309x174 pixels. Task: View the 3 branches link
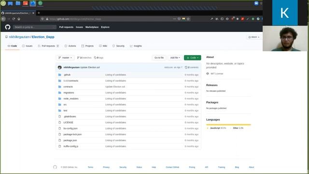click(x=84, y=58)
